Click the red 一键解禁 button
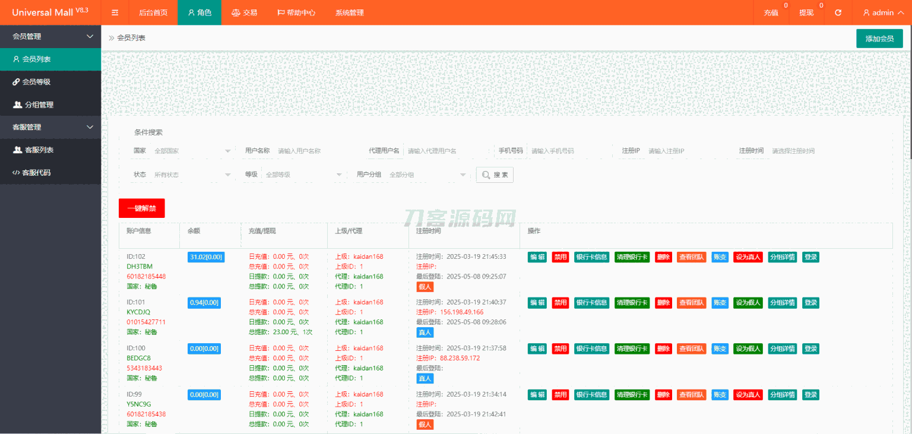 click(141, 208)
